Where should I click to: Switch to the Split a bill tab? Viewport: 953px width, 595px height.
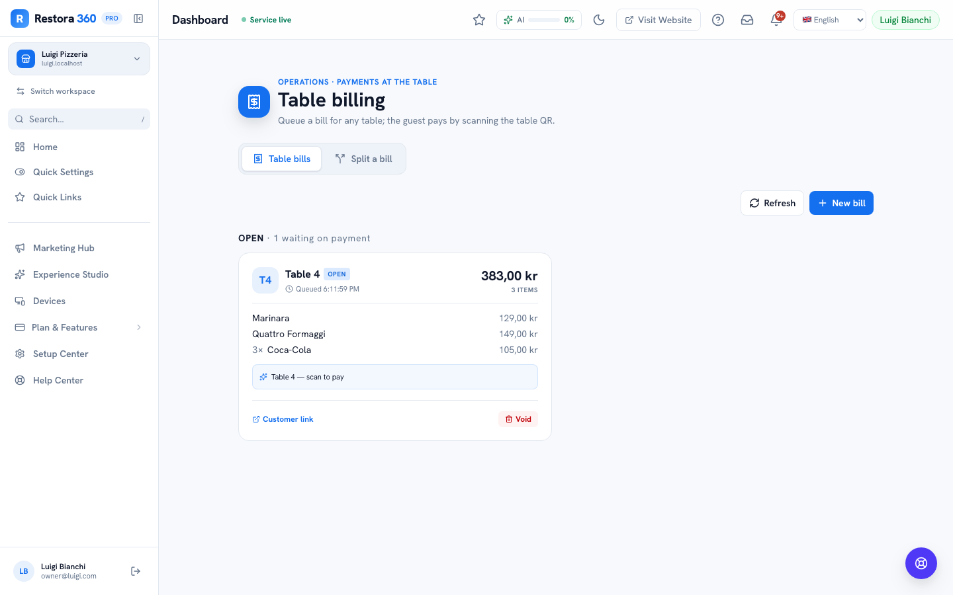coord(363,159)
